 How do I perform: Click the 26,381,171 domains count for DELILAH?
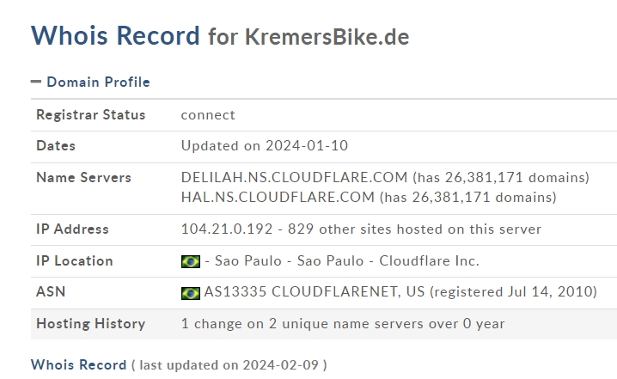click(x=500, y=178)
